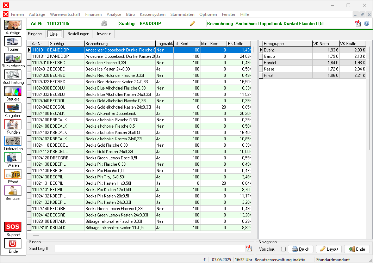Screen dimensions: 373x263
Task: Open the Kunden sidebar icon
Action: pos(13,124)
